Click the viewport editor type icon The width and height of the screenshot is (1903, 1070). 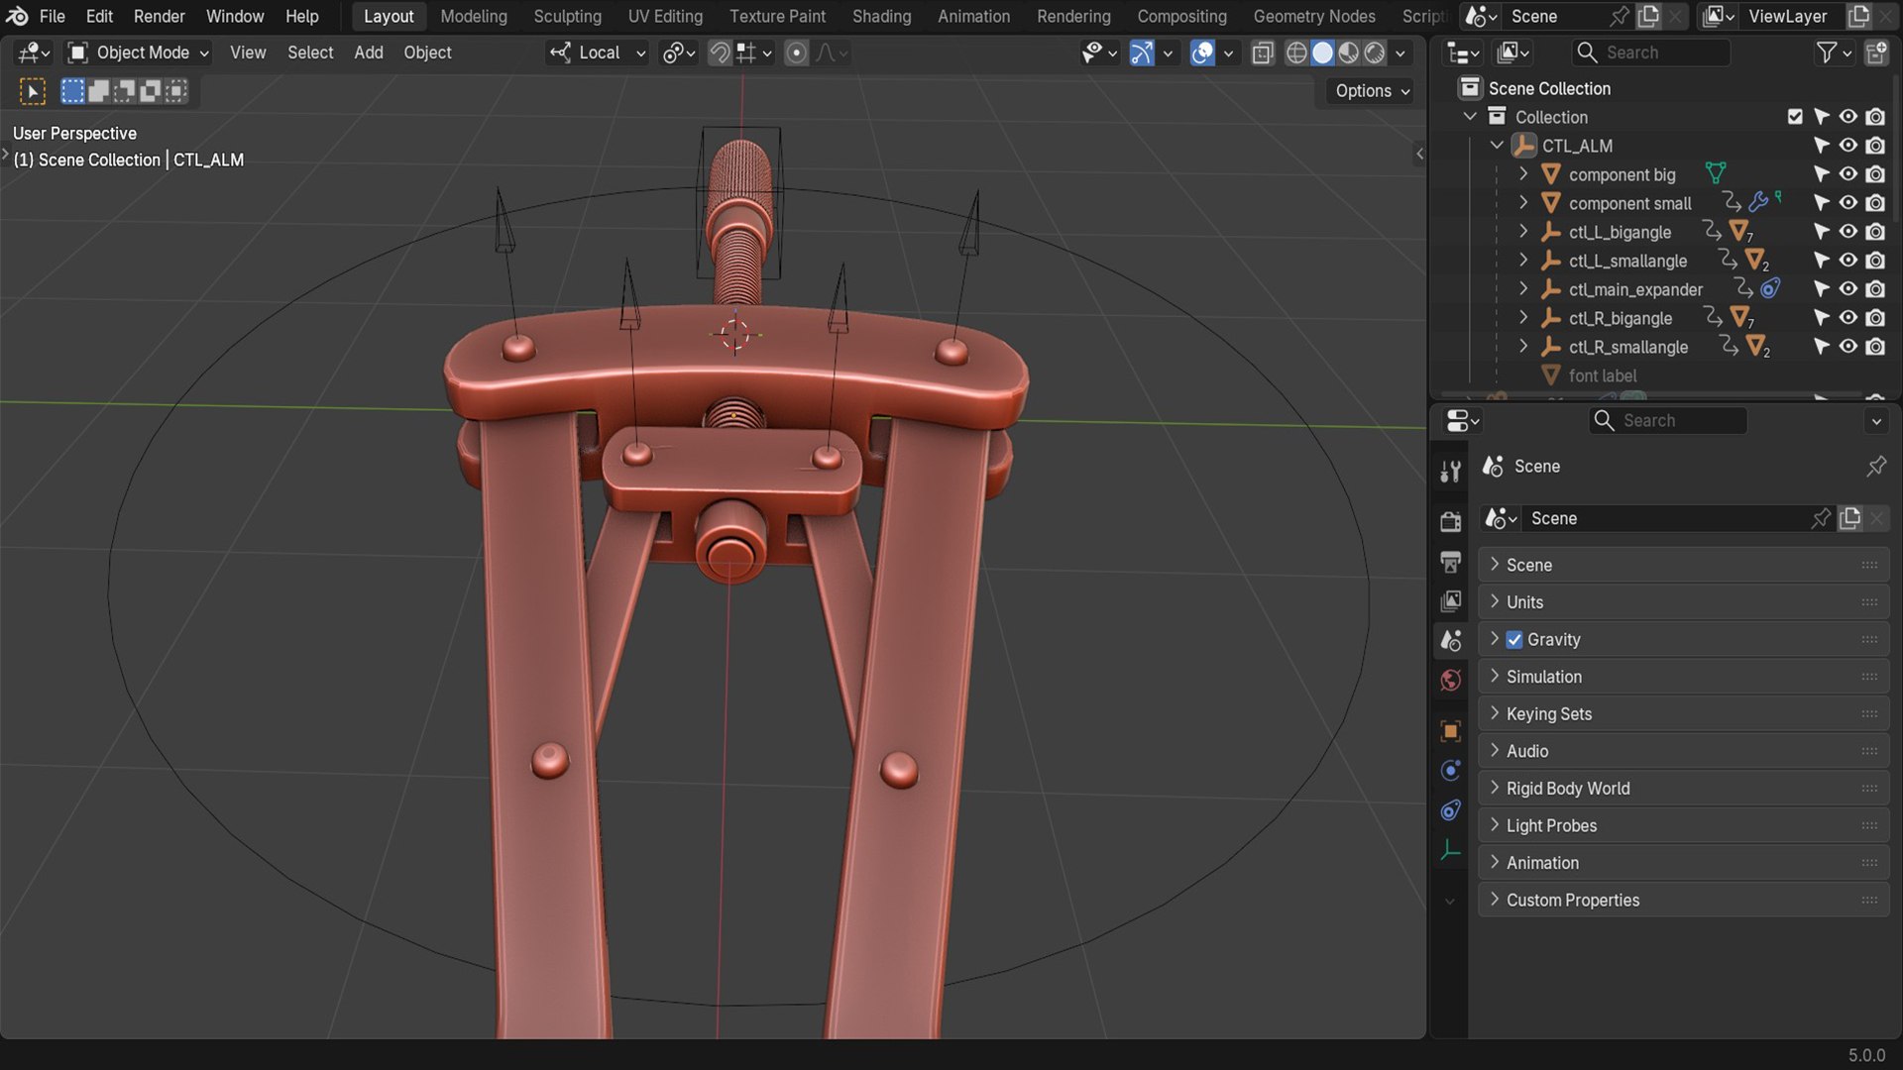point(34,53)
